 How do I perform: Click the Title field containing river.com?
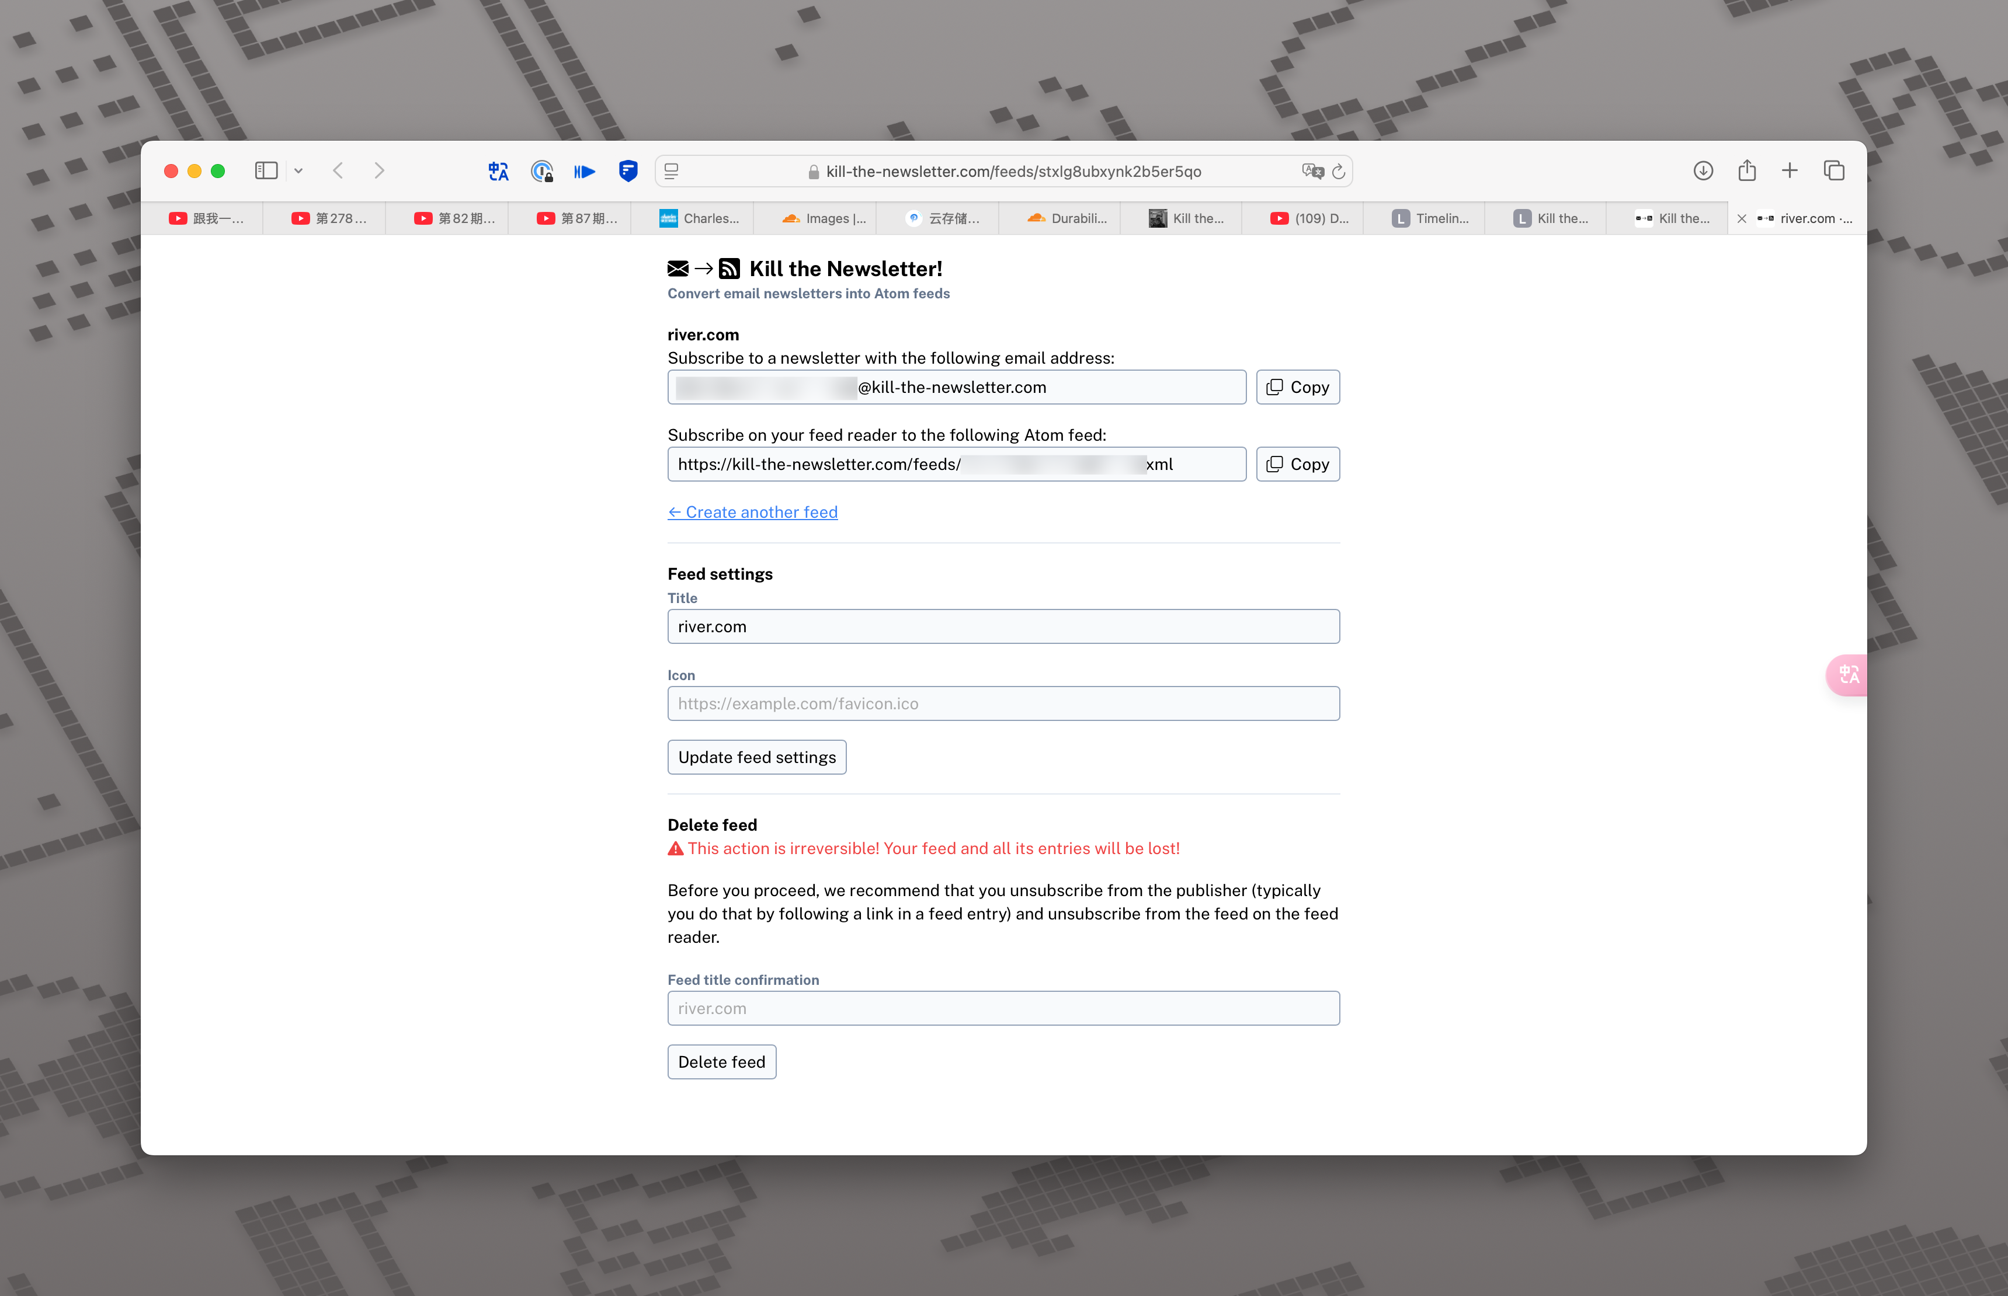pos(1003,626)
